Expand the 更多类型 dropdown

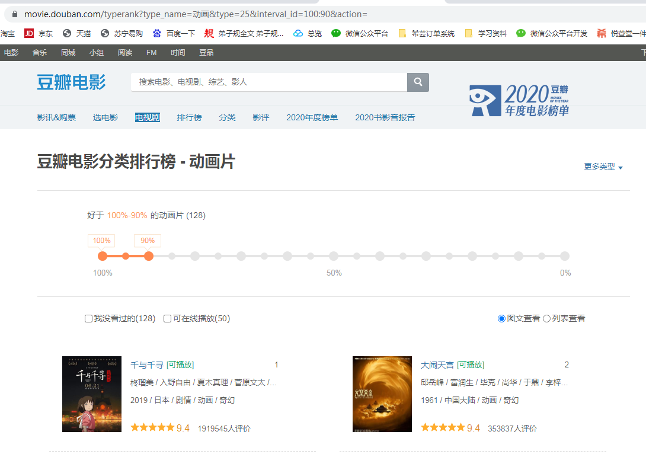coord(603,167)
